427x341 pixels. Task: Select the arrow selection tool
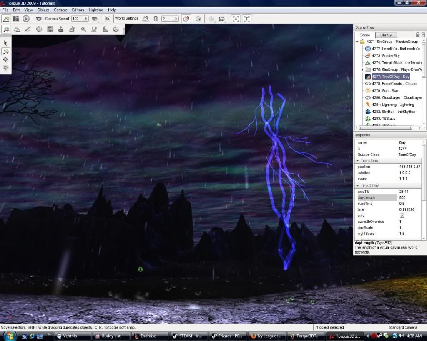(6, 43)
